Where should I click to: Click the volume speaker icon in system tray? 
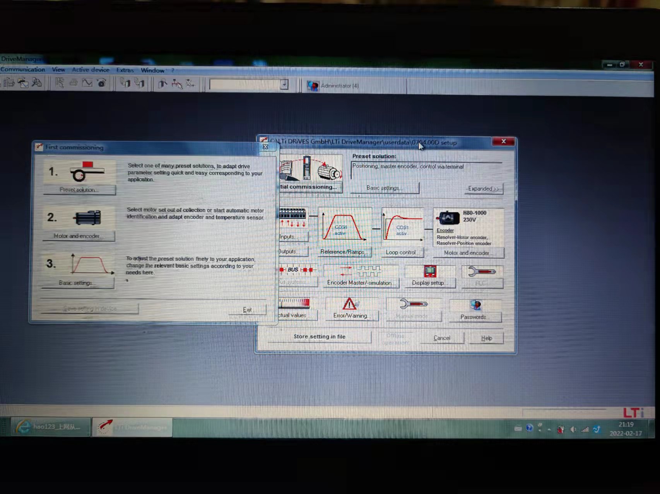tap(573, 429)
